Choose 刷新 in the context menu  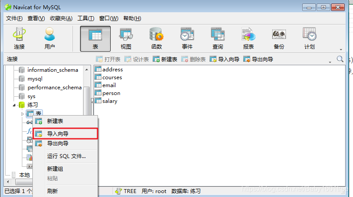coord(65,191)
